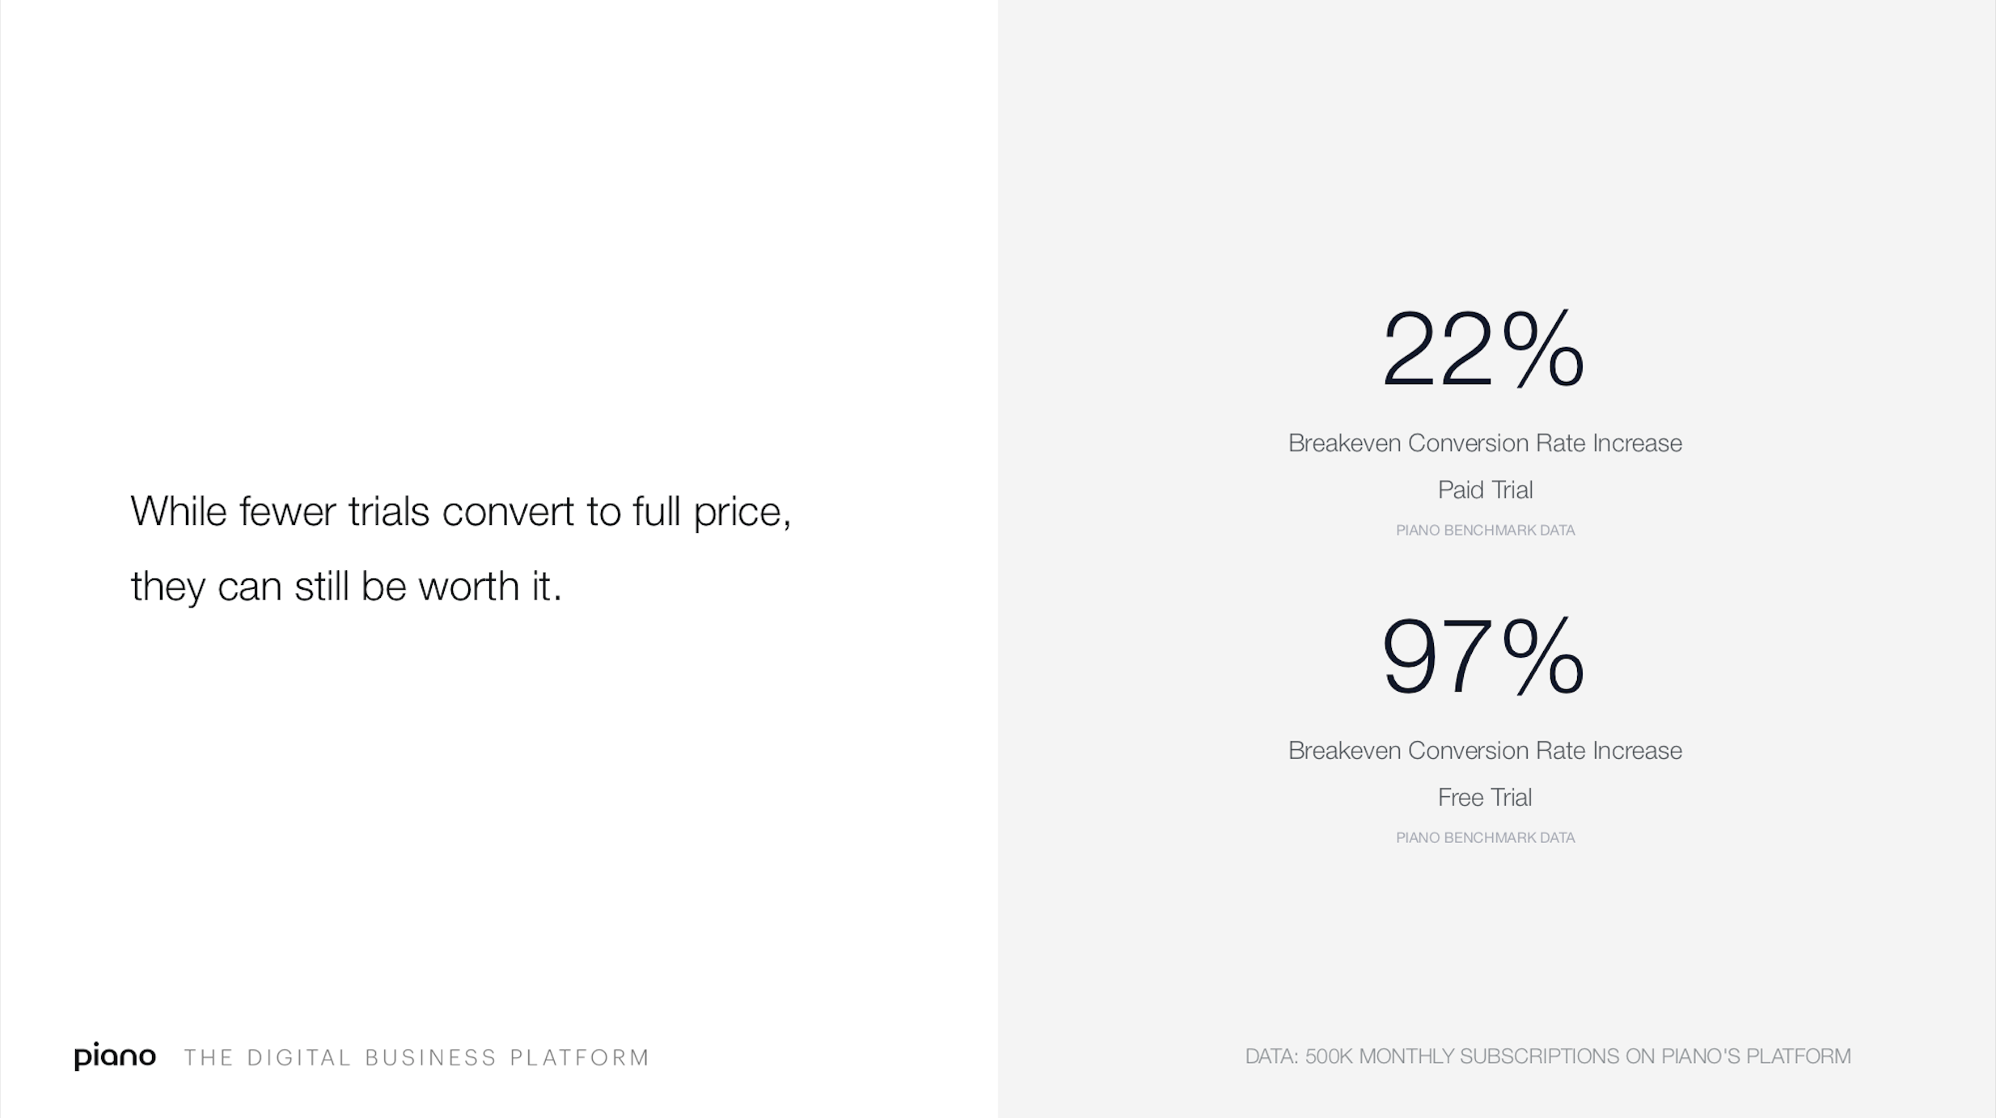Click "500K" in the data footnote
The image size is (1996, 1118).
click(x=1329, y=1057)
